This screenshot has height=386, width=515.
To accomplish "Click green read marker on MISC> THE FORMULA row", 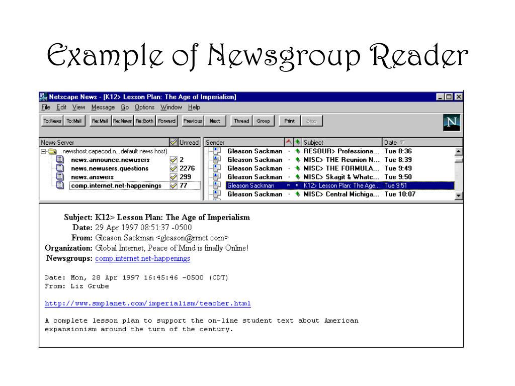I will pyautogui.click(x=298, y=168).
